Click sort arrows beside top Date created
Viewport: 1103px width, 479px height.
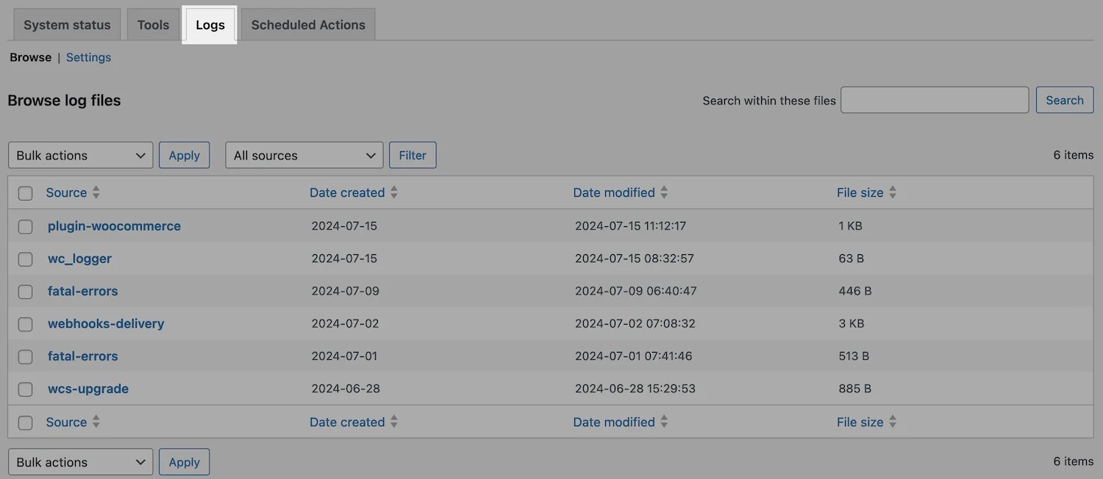point(394,192)
